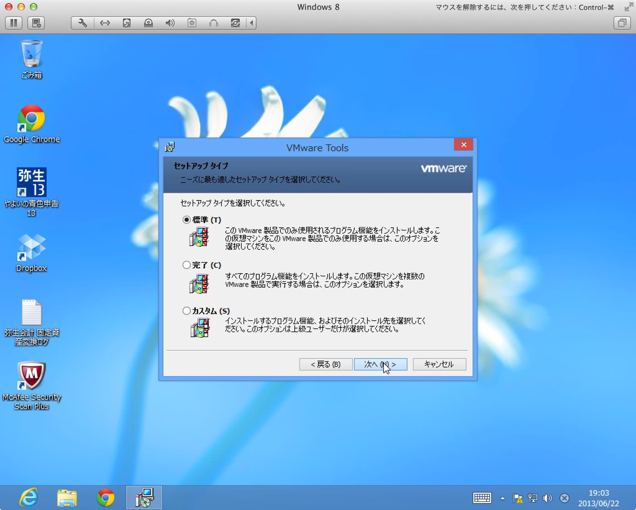Click the sync-arrows device icon

pos(235,23)
